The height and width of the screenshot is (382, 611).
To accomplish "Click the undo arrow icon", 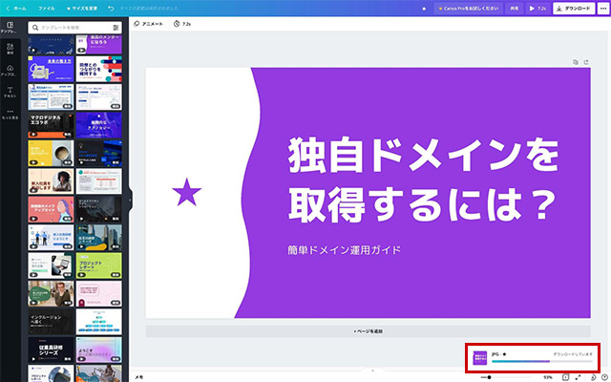I will pyautogui.click(x=111, y=9).
